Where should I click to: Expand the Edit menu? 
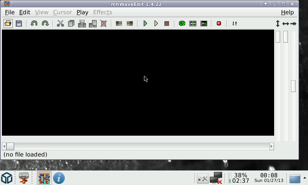tap(25, 12)
